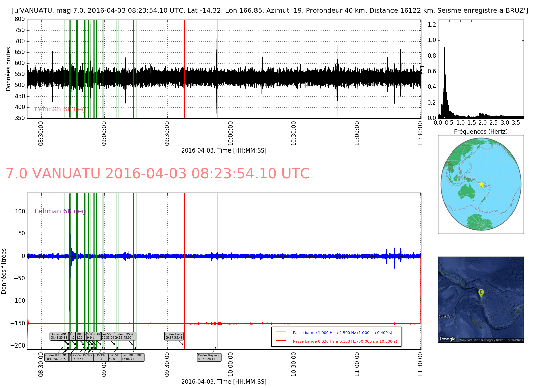540x388 pixels.
Task: Click the blue line sample in the legend
Action: pos(281,332)
